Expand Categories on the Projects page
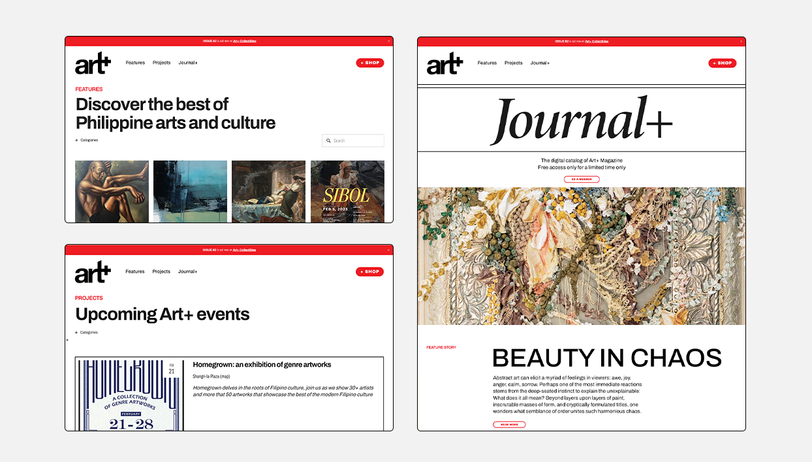This screenshot has height=462, width=812. (87, 332)
